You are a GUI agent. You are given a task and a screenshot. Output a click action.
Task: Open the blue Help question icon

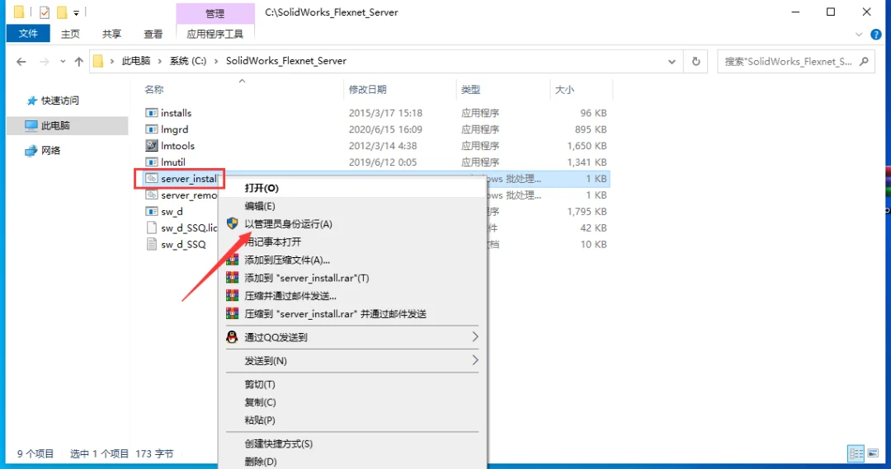pos(875,34)
